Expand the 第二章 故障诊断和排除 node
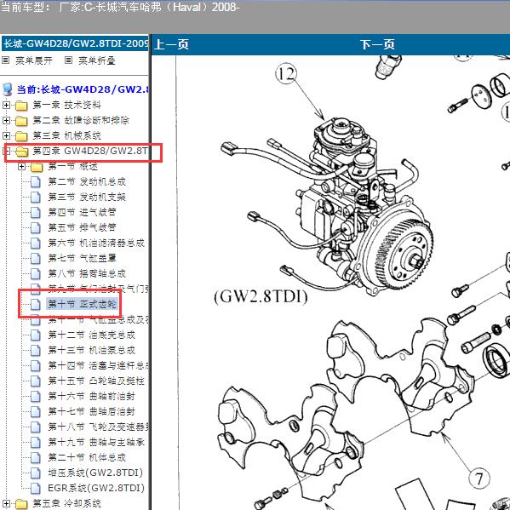Viewport: 510px width, 510px height. tap(6, 120)
